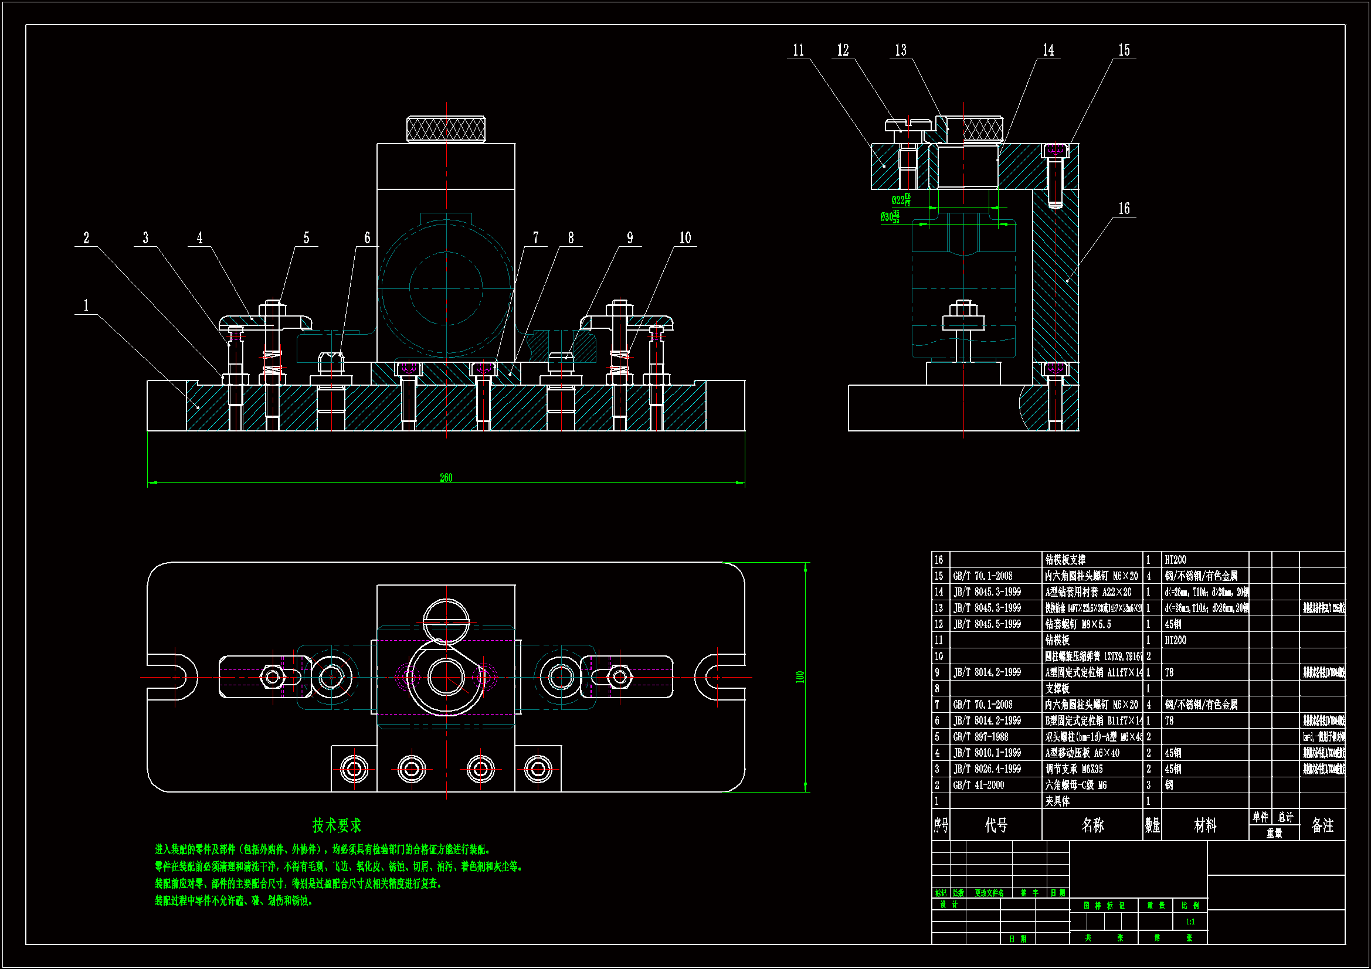Click the 1:1 scale value in title block
The height and width of the screenshot is (969, 1371).
[x=1190, y=922]
